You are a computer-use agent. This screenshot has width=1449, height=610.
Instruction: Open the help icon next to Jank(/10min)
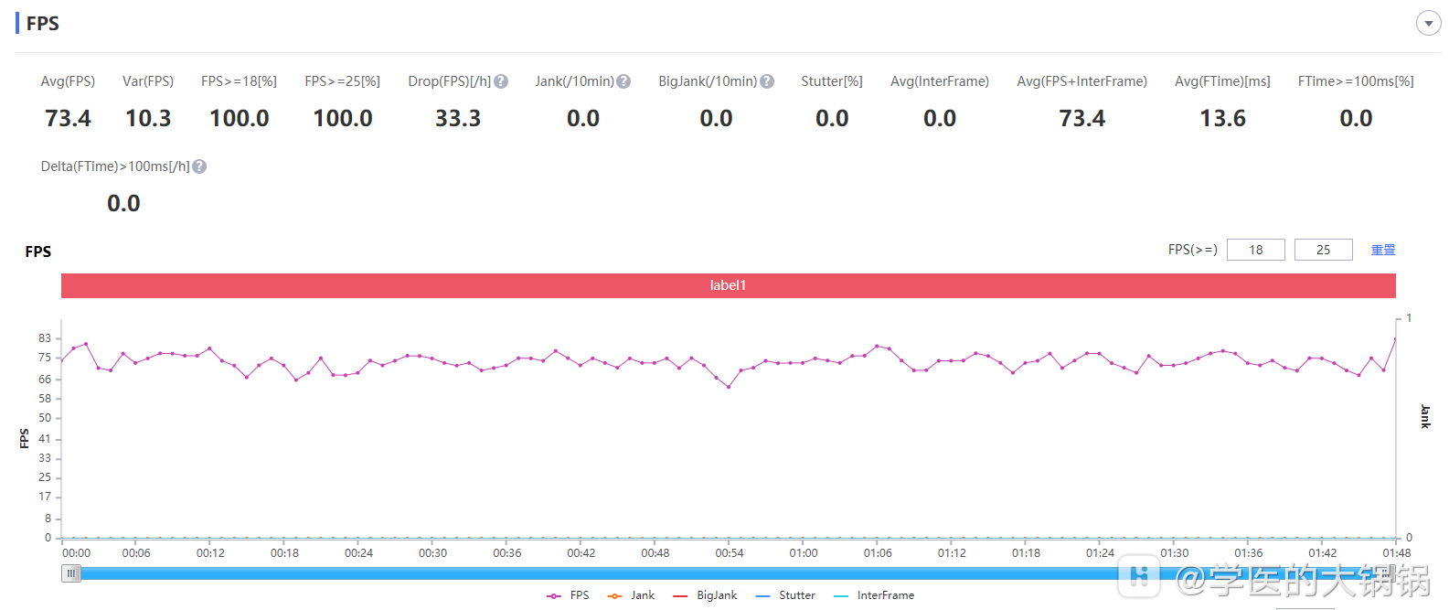[623, 81]
